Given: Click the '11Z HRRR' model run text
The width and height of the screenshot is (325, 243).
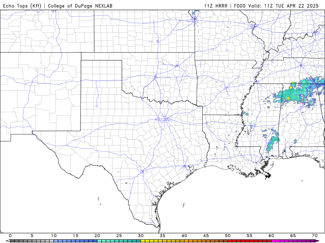Looking at the screenshot, I should click(x=216, y=6).
